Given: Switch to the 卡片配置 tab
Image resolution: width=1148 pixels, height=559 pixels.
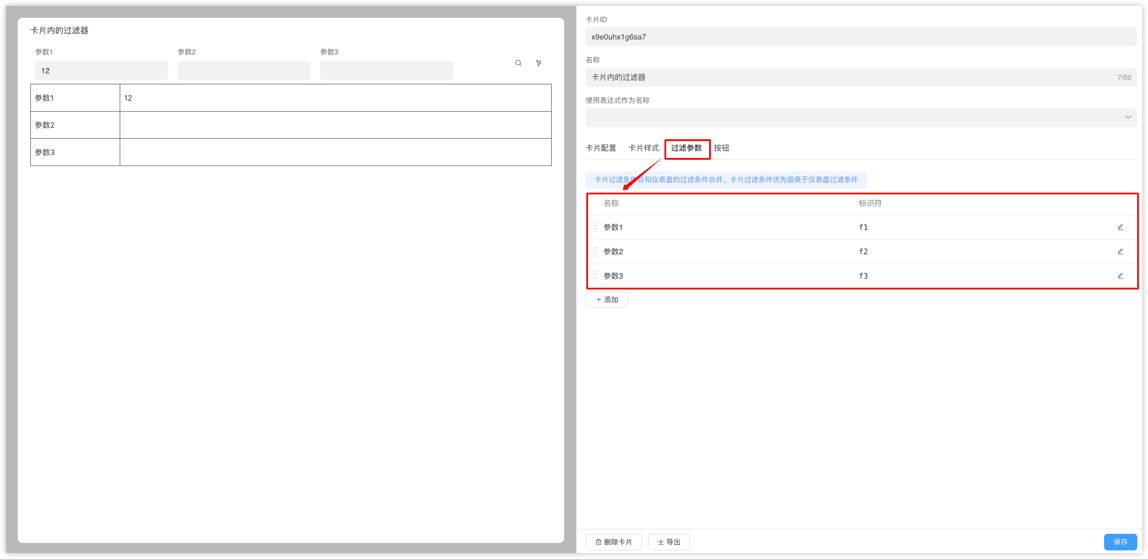Looking at the screenshot, I should pos(601,148).
